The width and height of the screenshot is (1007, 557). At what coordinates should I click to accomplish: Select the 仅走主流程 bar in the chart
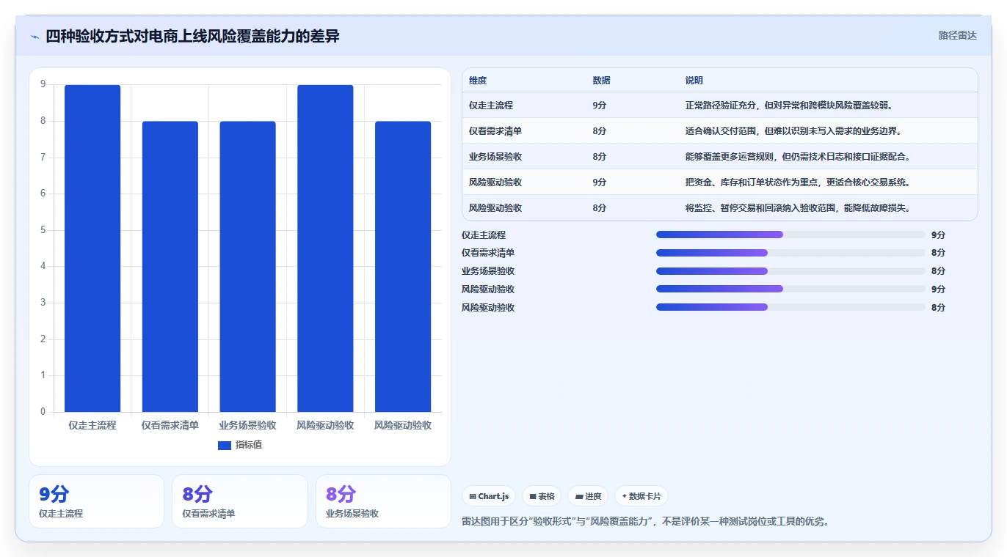pos(92,248)
